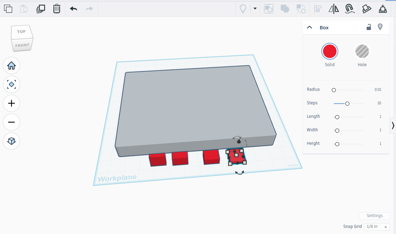Screen dimensions: 396x234
Task: Open the visibility dropdown arrow beside lightbulb
Action: coord(255,8)
